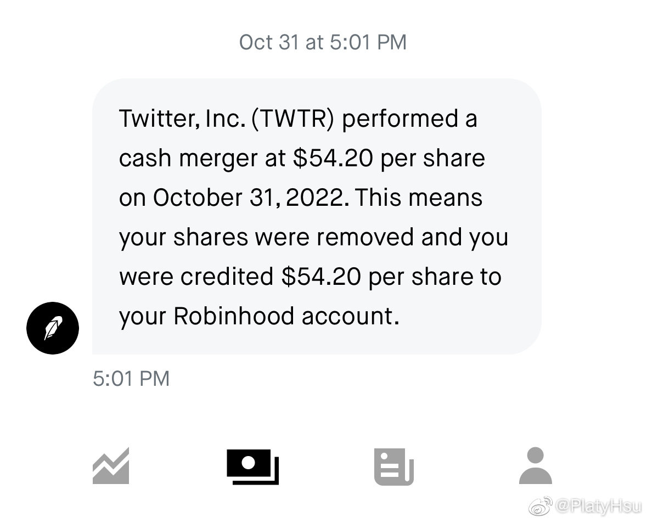Open the Investing chart tab

111,466
